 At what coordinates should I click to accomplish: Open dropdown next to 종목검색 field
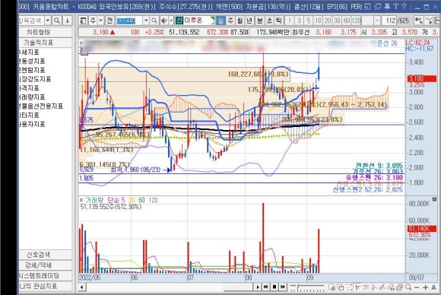48,21
